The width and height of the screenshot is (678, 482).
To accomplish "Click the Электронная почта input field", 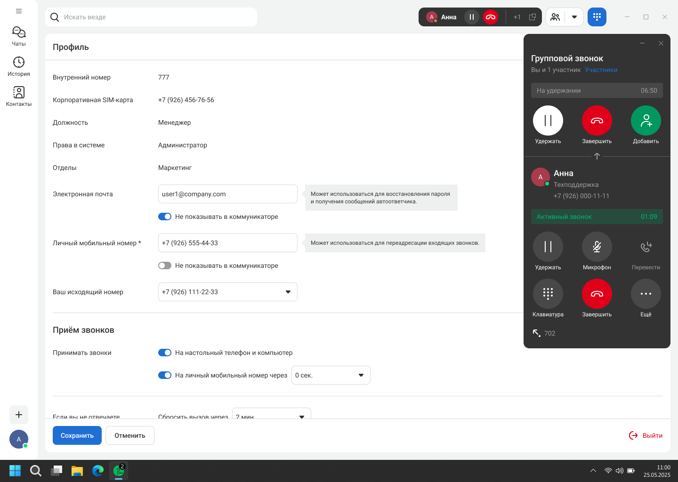I will [227, 194].
